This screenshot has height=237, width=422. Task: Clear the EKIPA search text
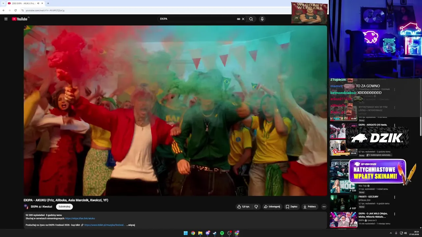point(243,19)
